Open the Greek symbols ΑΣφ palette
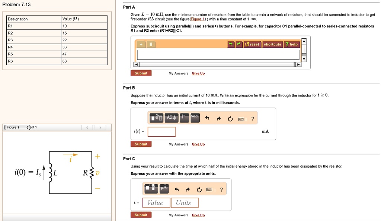 [x=172, y=118]
